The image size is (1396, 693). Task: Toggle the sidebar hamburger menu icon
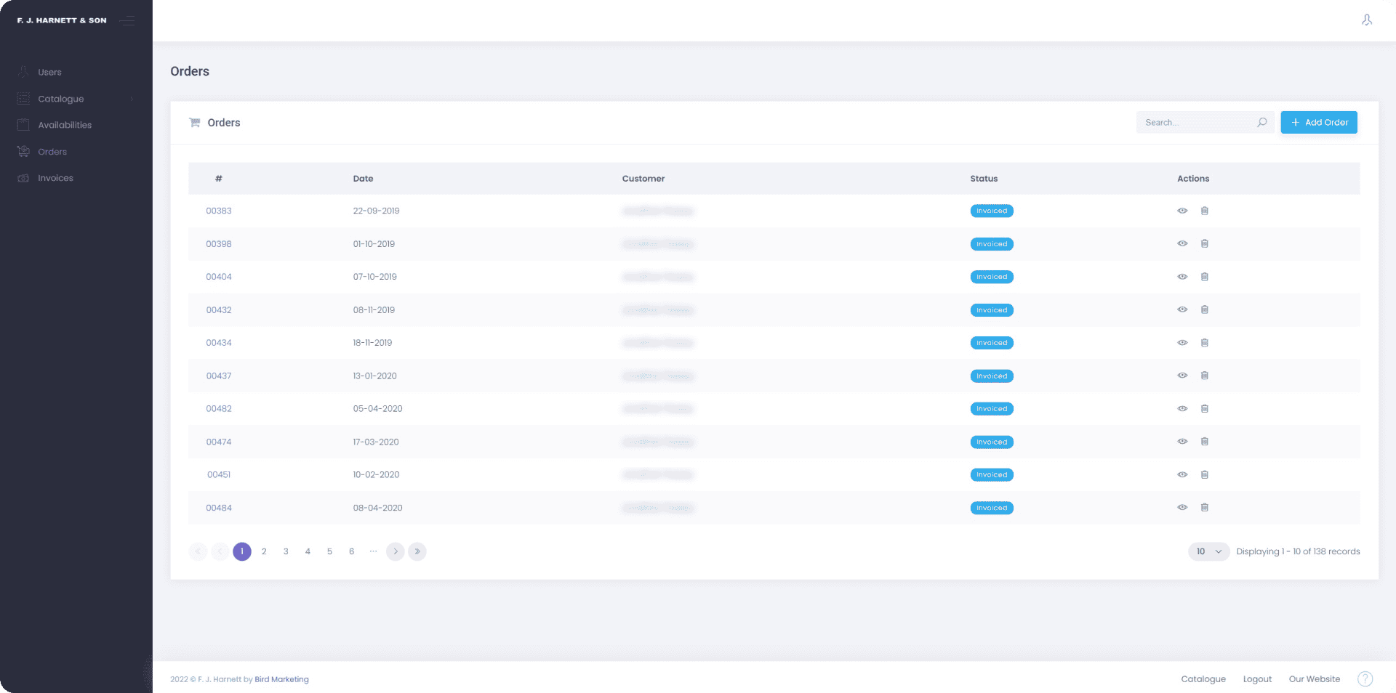127,20
